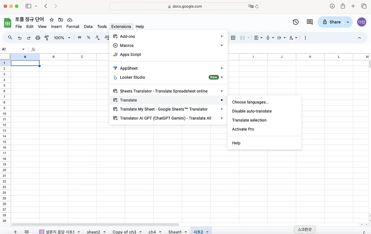
Task: Open a new Safari tab
Action: click(353, 6)
